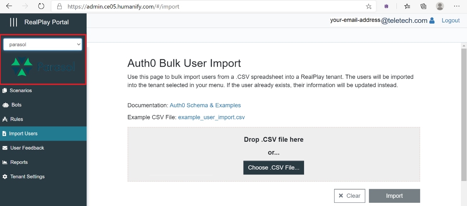Click the Logout link
Screen dimensions: 467x206
[x=451, y=20]
